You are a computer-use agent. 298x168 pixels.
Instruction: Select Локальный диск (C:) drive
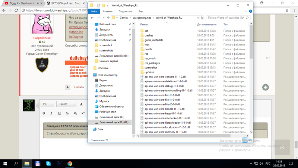coord(111,117)
